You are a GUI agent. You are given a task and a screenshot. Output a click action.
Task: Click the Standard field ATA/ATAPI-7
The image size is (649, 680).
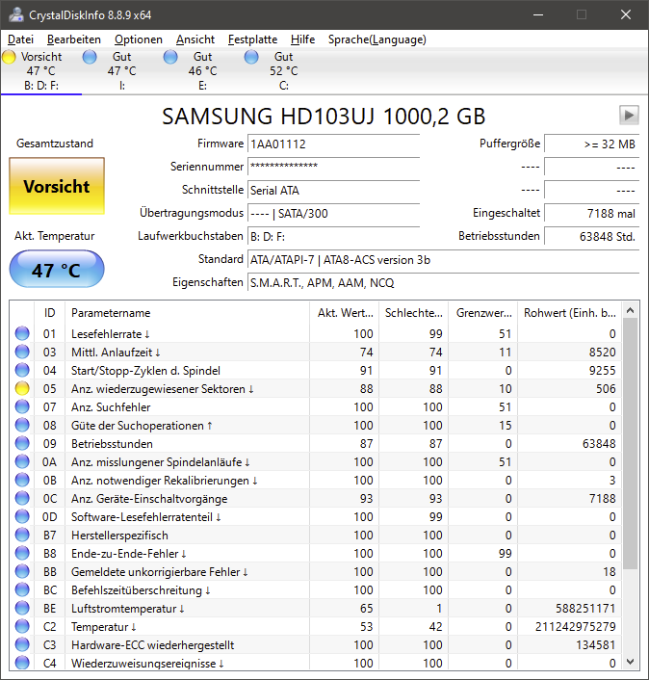(443, 260)
